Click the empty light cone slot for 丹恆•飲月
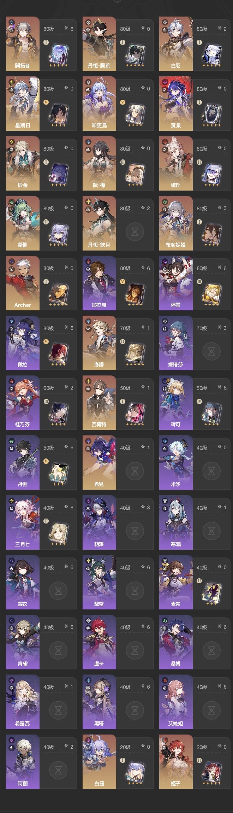This screenshot has width=233, height=813. tap(135, 232)
